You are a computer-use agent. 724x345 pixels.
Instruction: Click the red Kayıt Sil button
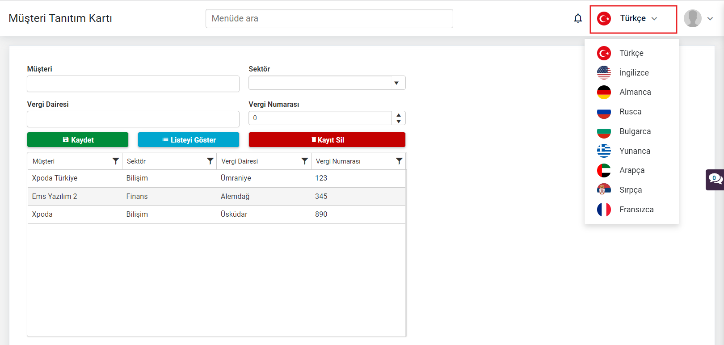327,139
